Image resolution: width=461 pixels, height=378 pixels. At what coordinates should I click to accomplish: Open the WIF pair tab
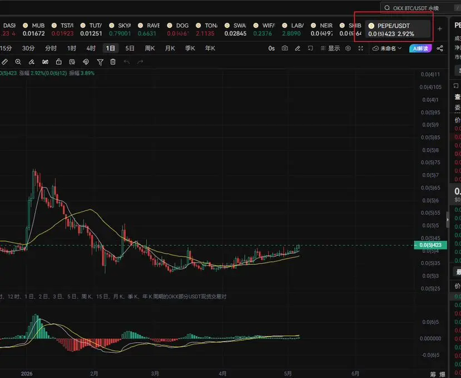pyautogui.click(x=264, y=30)
